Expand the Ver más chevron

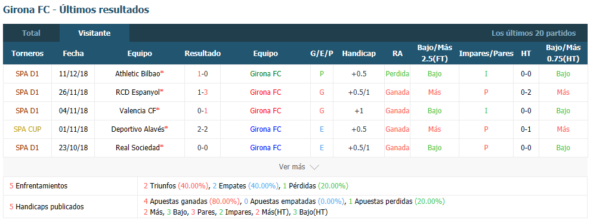click(314, 168)
